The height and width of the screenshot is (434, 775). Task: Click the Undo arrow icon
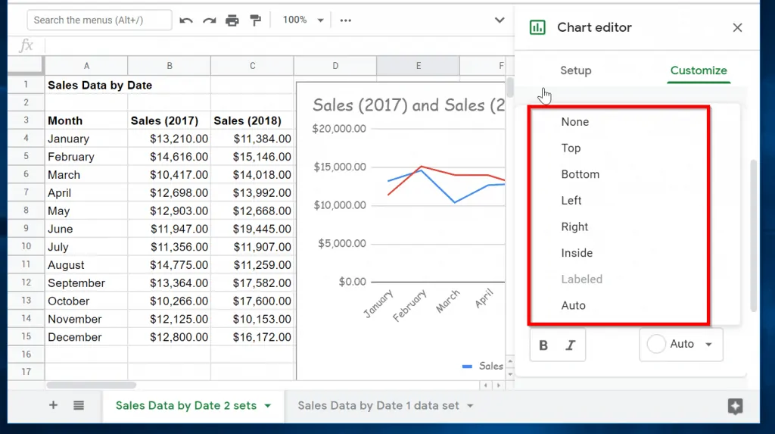186,20
